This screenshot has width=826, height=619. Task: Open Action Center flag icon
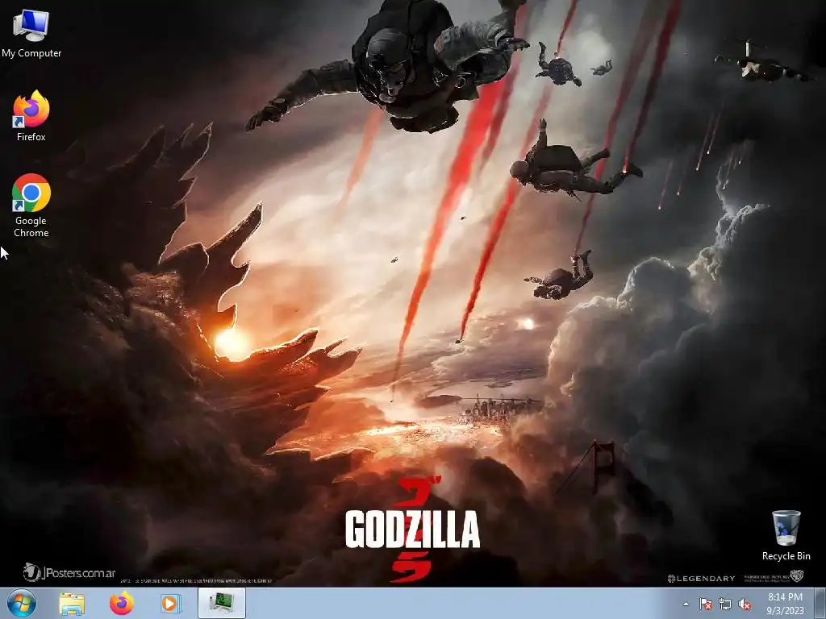(706, 604)
